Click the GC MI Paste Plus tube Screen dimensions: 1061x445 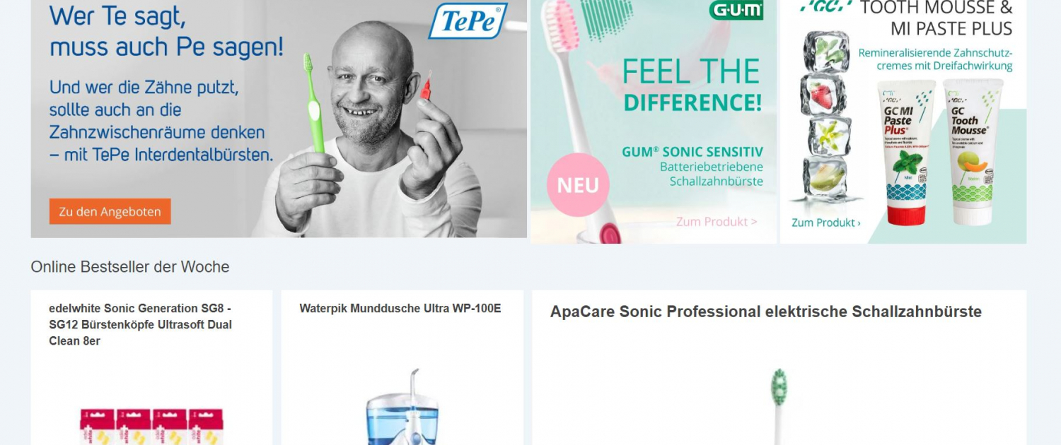coord(906,151)
